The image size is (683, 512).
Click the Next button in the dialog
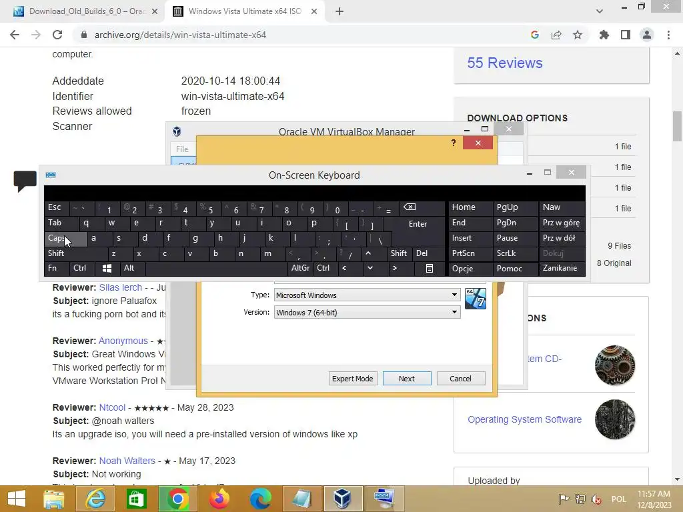tap(407, 379)
